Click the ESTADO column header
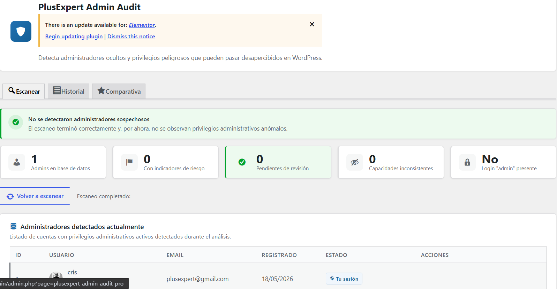 [337, 255]
